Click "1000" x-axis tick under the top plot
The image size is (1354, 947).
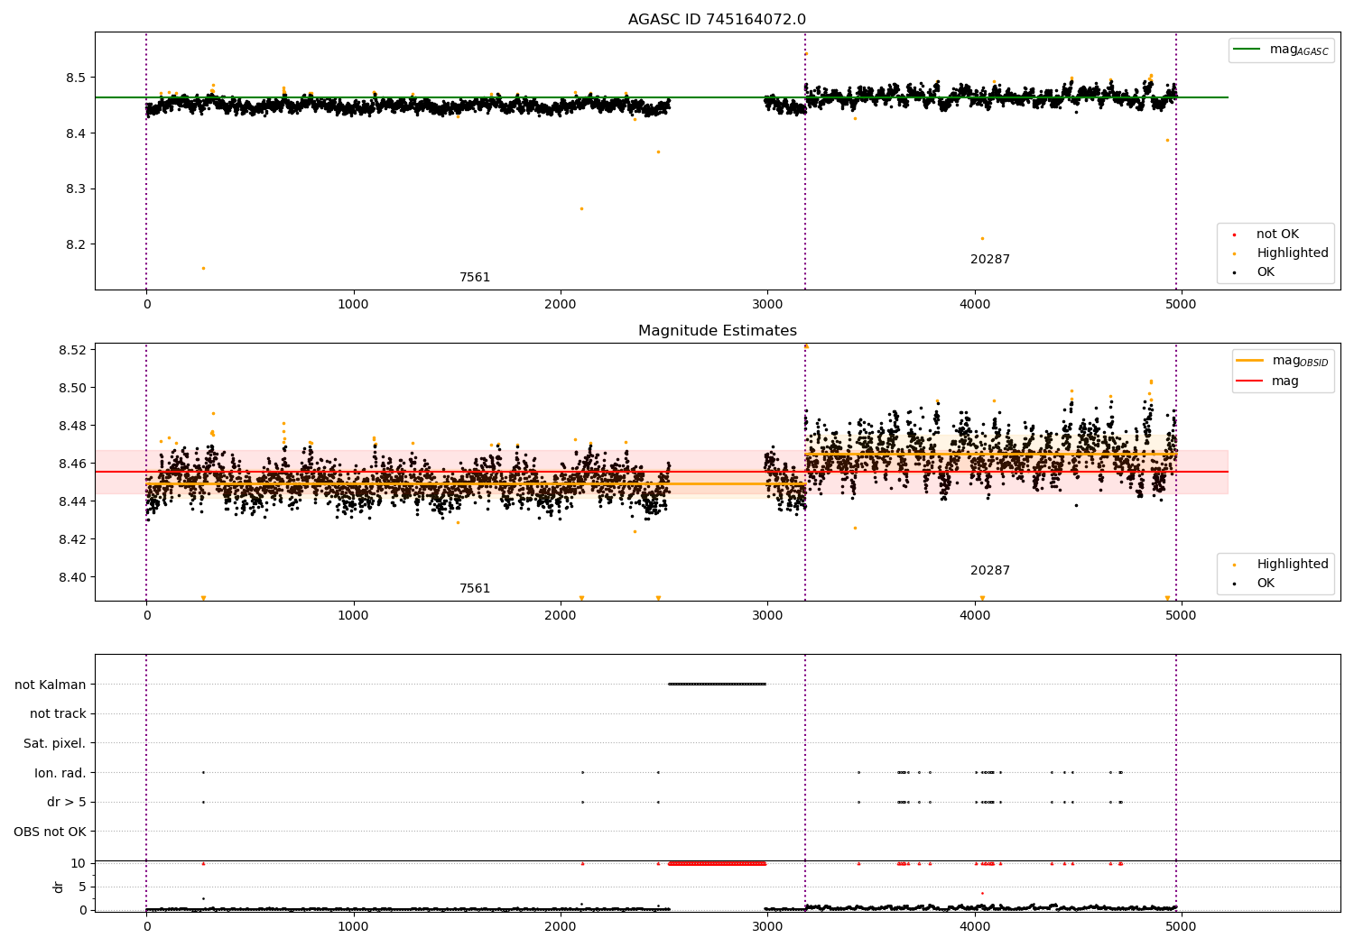[353, 305]
